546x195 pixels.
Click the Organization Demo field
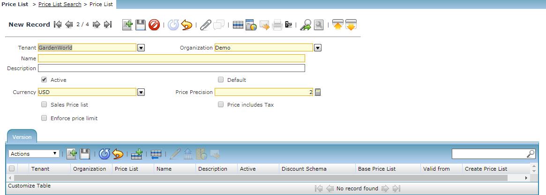264,48
